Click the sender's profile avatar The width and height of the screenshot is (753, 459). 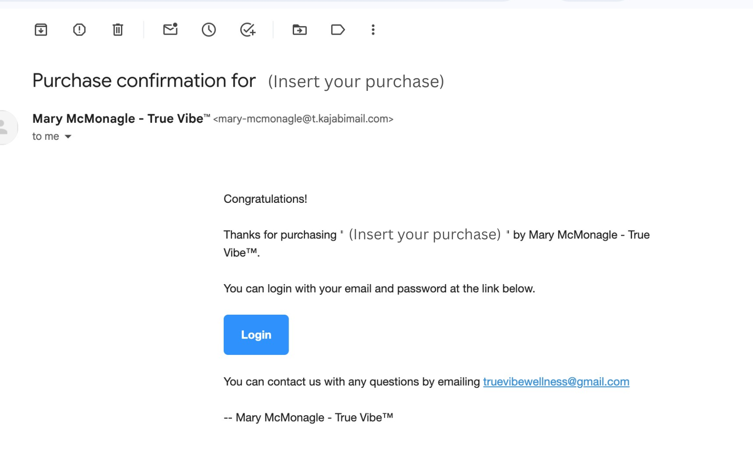click(5, 127)
